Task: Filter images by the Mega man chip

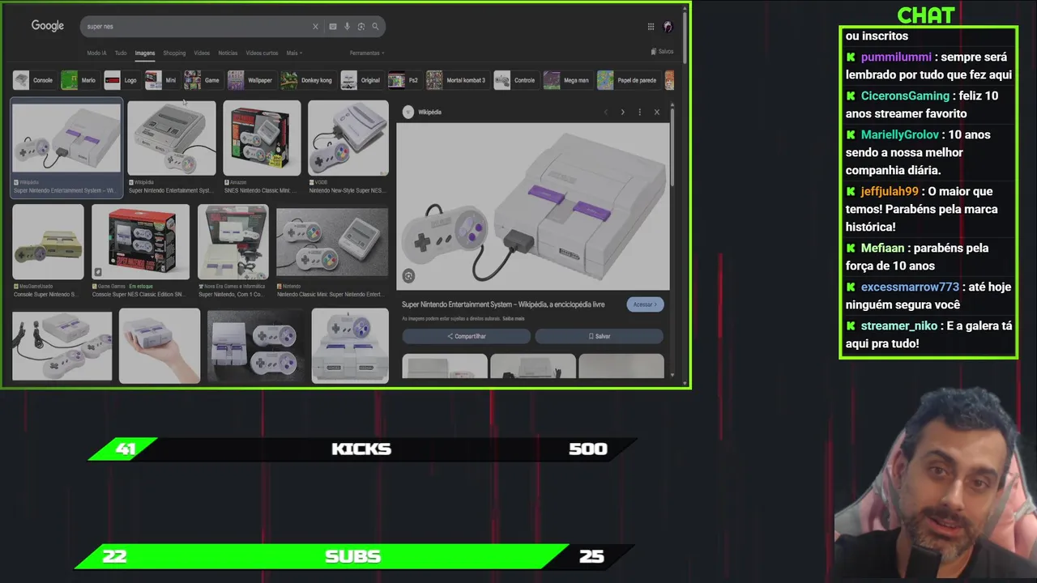Action: coord(567,80)
